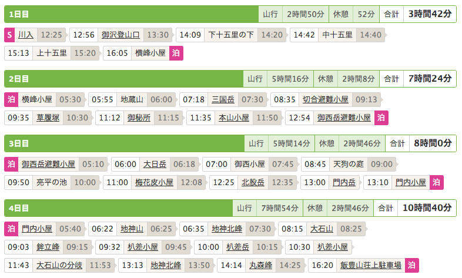Viewport: 462px width, 278px height.
Task: Open the 大日岳 link
Action: pos(155,164)
